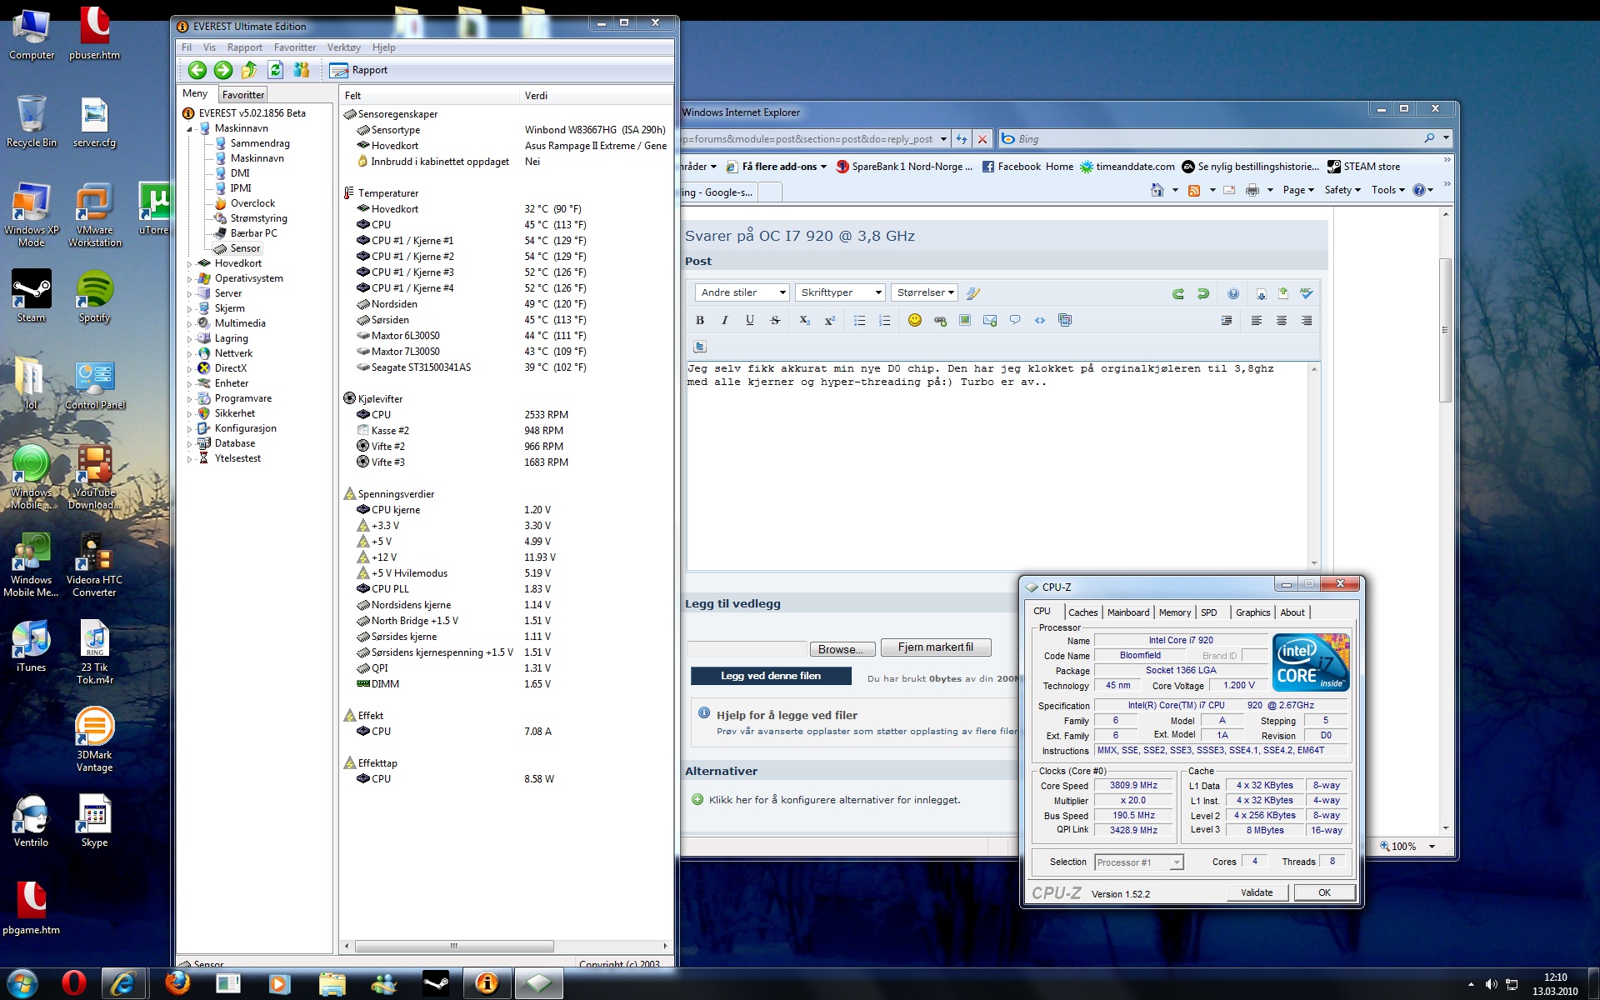The image size is (1600, 1000).
Task: Insert an image in the post editor
Action: click(965, 320)
